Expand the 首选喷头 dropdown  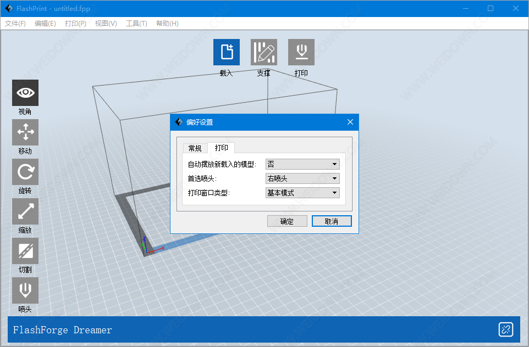[302, 178]
